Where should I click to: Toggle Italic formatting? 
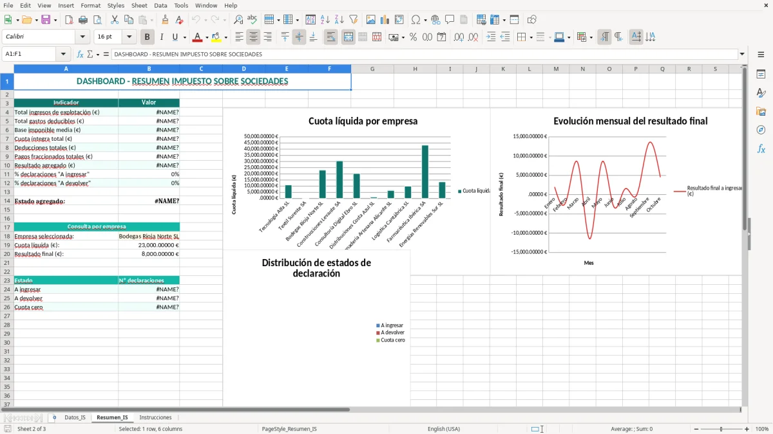tap(161, 37)
